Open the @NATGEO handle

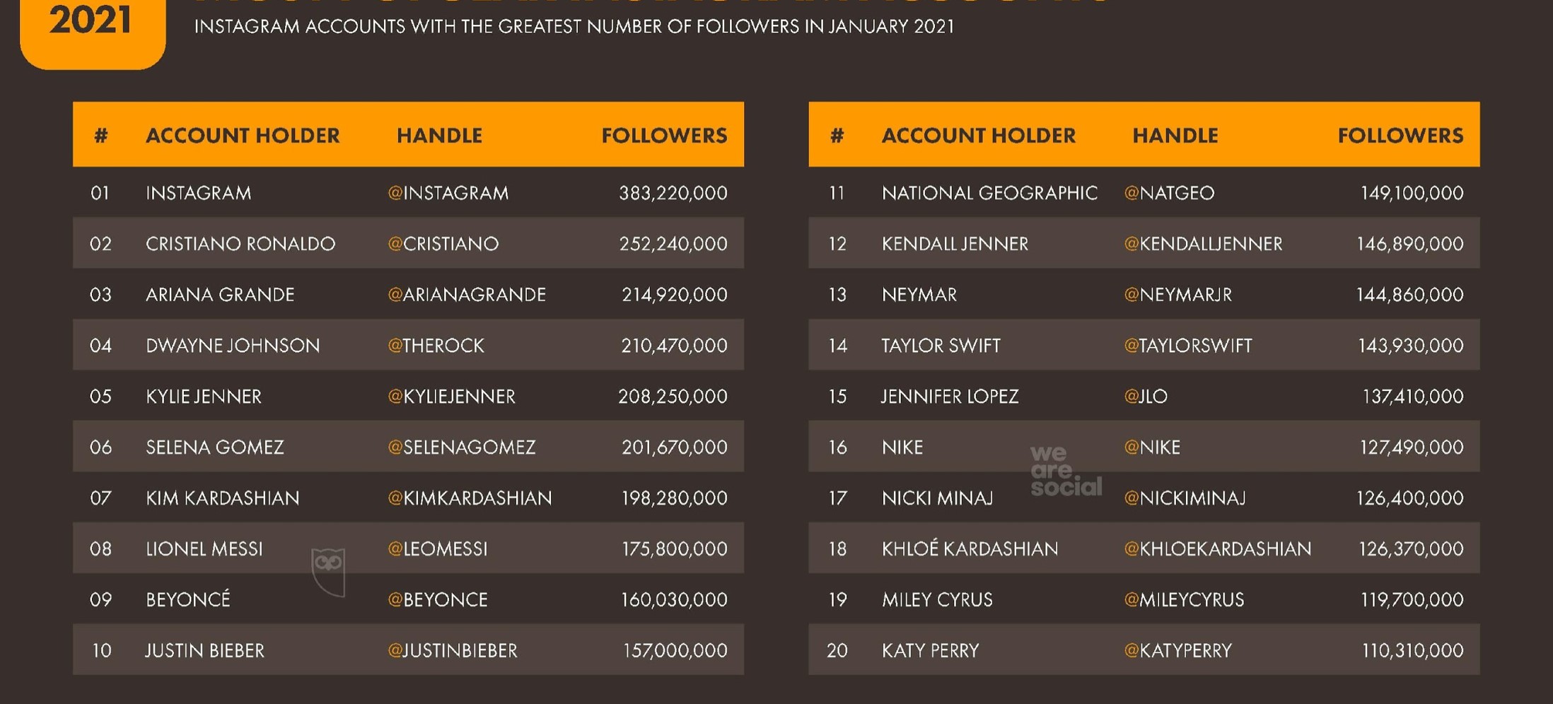click(x=1169, y=193)
